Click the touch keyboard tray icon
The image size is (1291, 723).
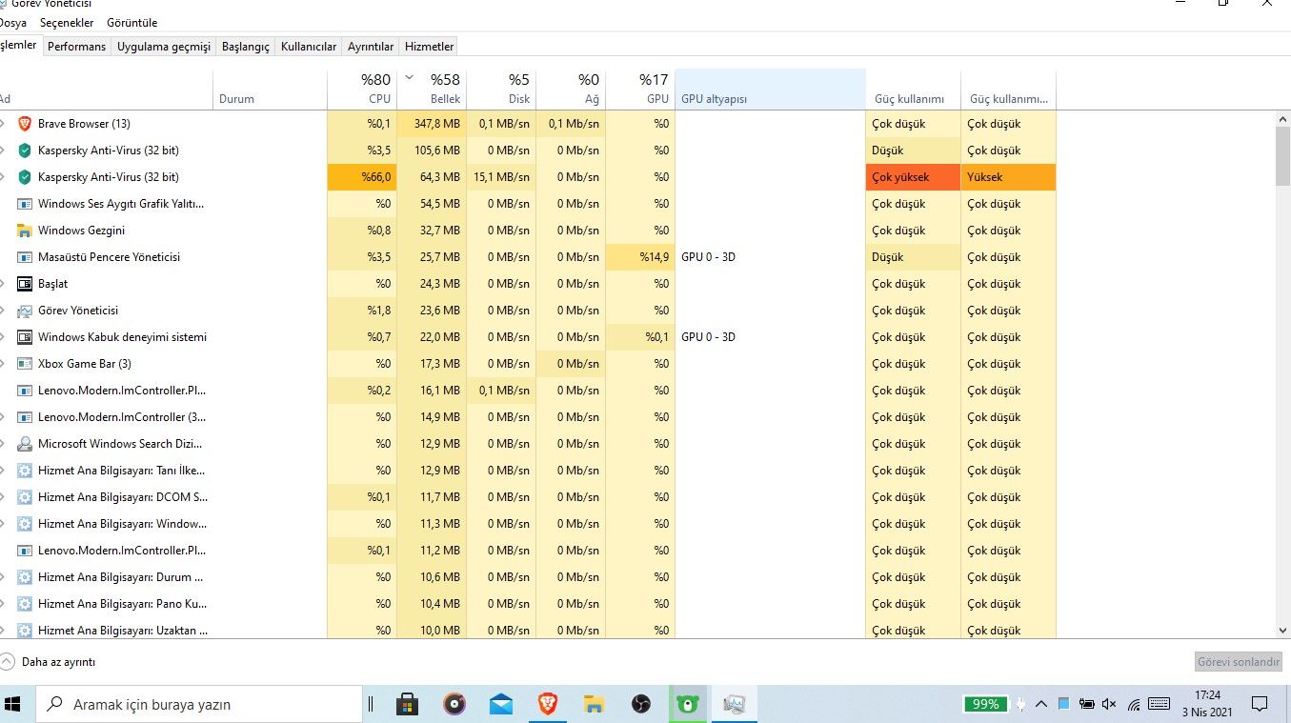pos(1160,704)
